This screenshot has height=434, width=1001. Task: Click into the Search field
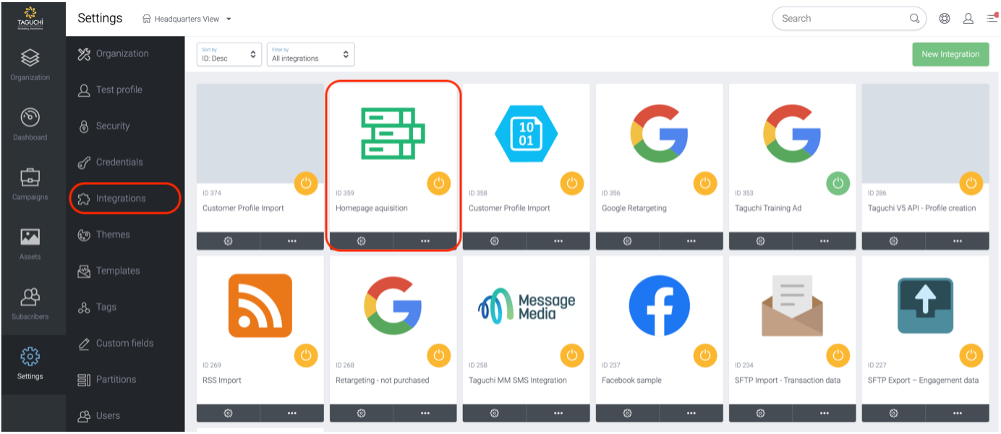(x=849, y=19)
